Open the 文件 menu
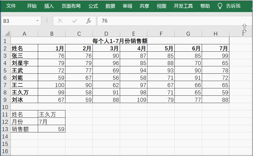Viewport: 253px width, 156px height. (x=11, y=6)
